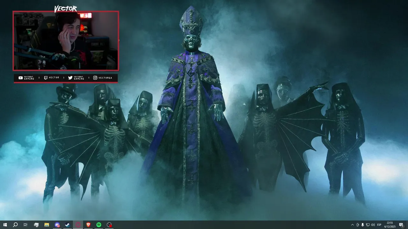The height and width of the screenshot is (229, 408).
Task: Open Task View on the taskbar
Action: [25, 225]
